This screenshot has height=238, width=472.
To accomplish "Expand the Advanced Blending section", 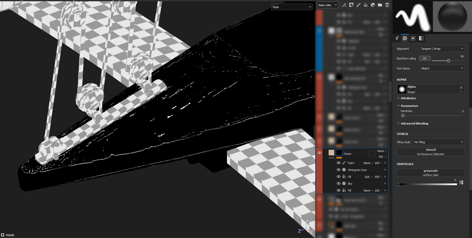I will click(414, 123).
